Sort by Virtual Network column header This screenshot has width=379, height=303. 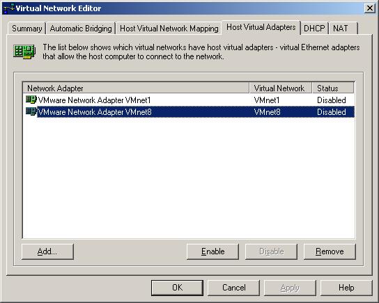pos(280,88)
